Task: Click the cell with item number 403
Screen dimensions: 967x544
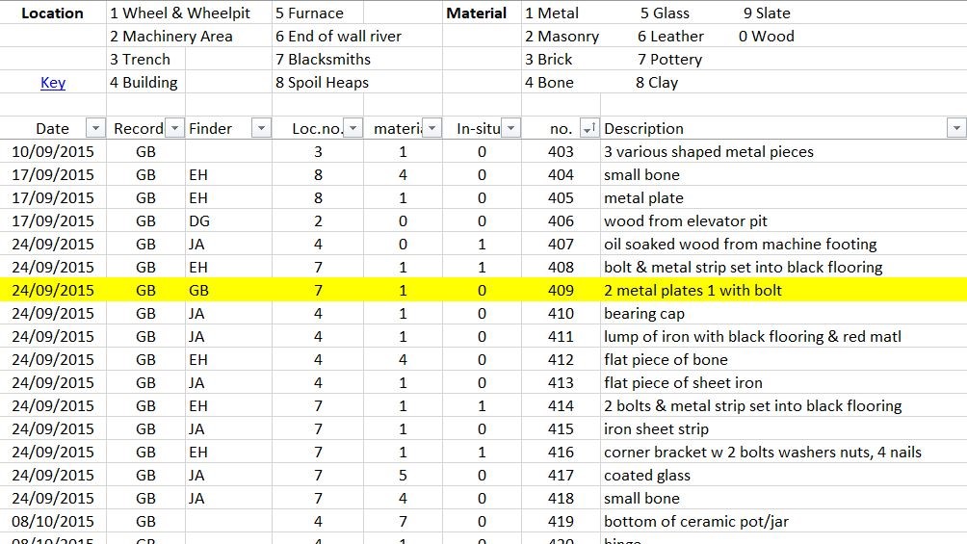Action: pos(560,151)
